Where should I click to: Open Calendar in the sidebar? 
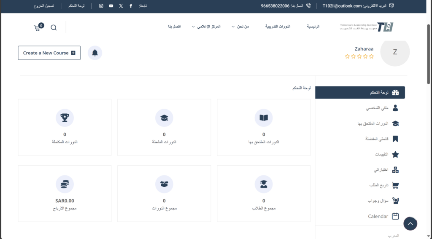tap(383, 216)
